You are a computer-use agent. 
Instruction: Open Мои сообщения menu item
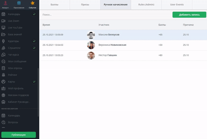click(x=17, y=62)
